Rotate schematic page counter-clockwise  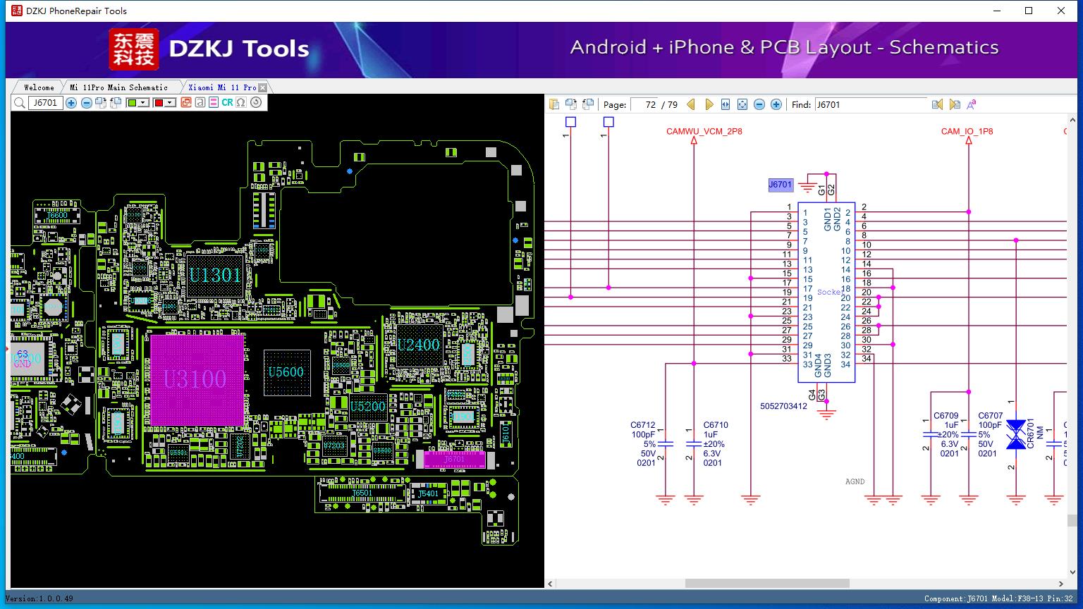click(587, 104)
